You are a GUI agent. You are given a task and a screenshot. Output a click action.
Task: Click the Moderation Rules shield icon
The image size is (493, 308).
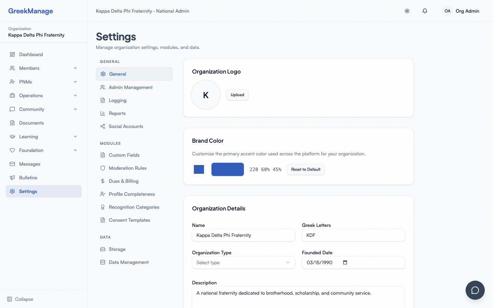click(102, 168)
